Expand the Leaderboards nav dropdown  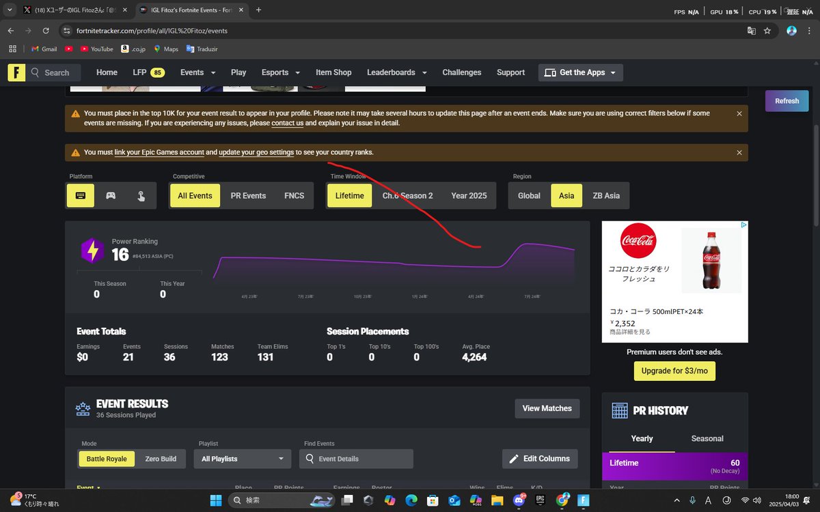[x=397, y=72]
